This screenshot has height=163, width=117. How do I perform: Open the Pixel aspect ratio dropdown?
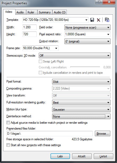pos(87,34)
